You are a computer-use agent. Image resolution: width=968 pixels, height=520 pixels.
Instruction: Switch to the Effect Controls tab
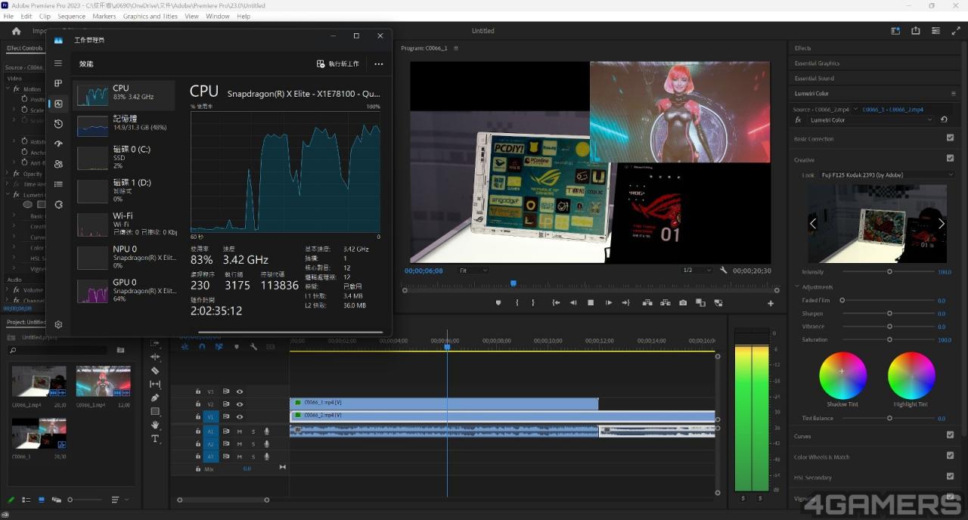click(x=25, y=48)
